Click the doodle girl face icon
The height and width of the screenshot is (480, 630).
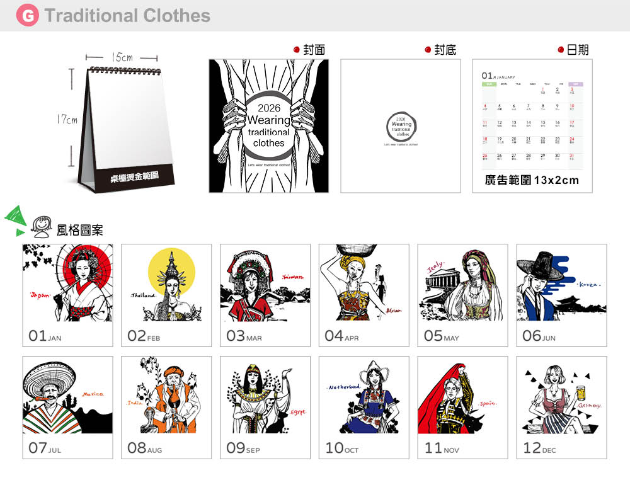(x=42, y=227)
